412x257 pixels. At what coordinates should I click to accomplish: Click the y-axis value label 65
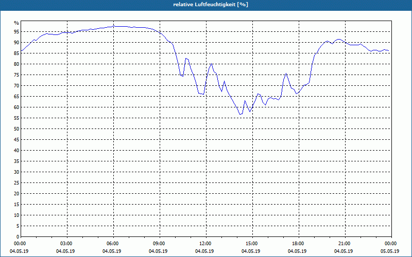tap(16, 97)
